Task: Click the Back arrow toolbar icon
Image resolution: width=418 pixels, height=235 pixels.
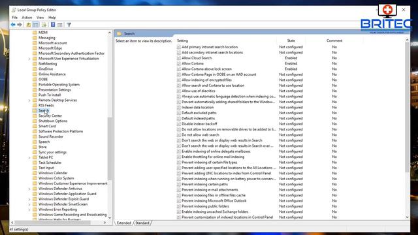Action: [x=13, y=25]
